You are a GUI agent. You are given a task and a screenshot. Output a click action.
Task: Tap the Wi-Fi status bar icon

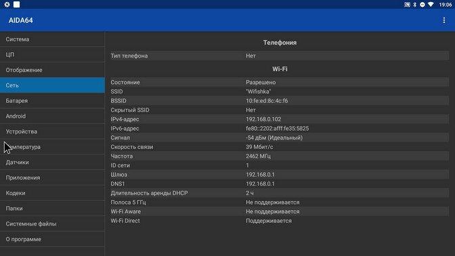pos(431,5)
